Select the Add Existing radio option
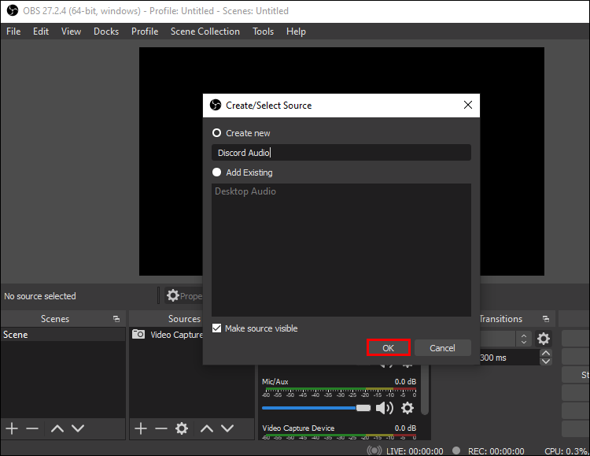The width and height of the screenshot is (590, 456). pyautogui.click(x=217, y=172)
